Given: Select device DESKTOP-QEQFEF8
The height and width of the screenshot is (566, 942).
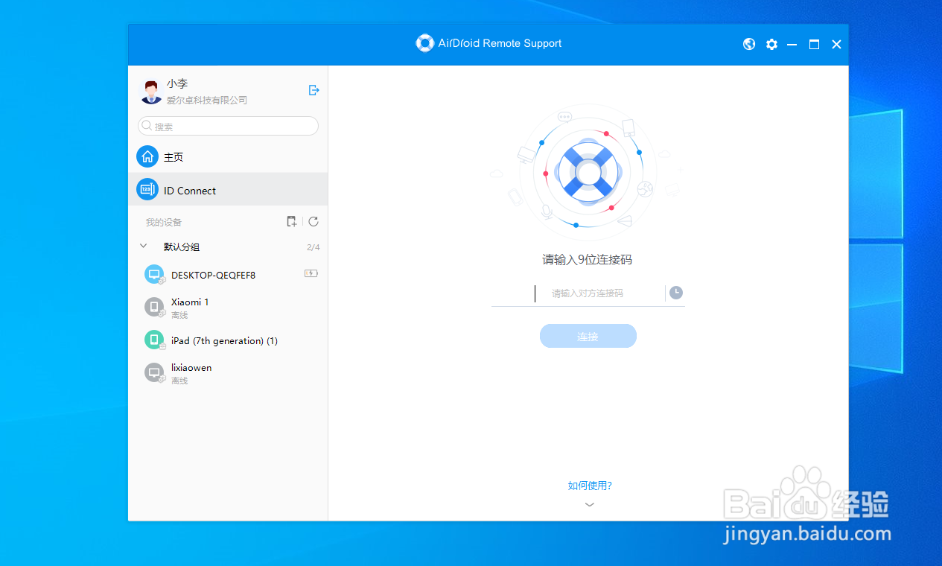Looking at the screenshot, I should pyautogui.click(x=228, y=275).
